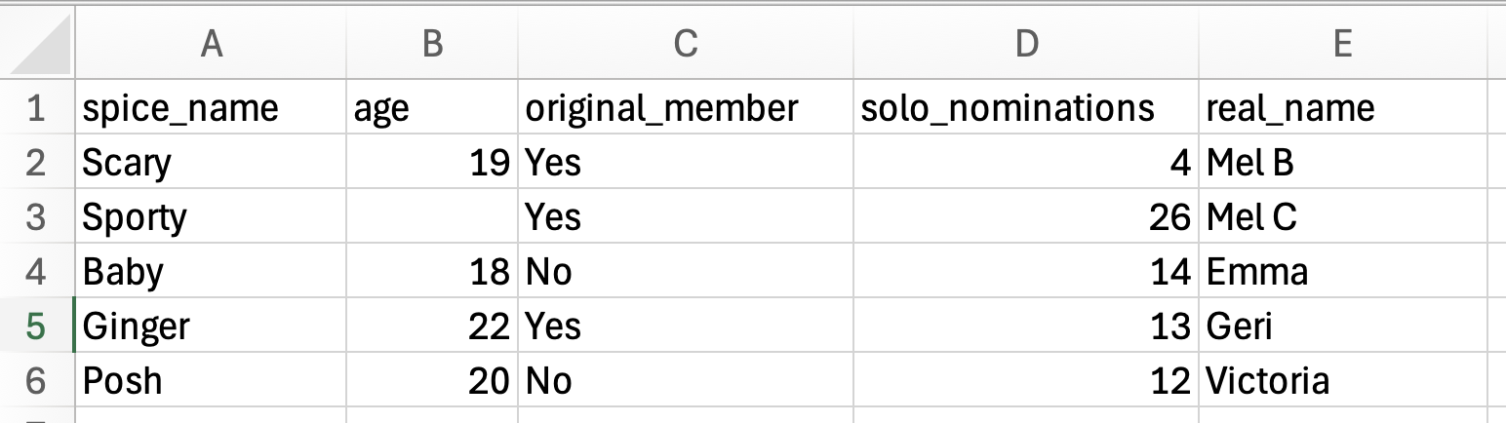Image resolution: width=1506 pixels, height=423 pixels.
Task: Select column E header
Action: (1343, 43)
